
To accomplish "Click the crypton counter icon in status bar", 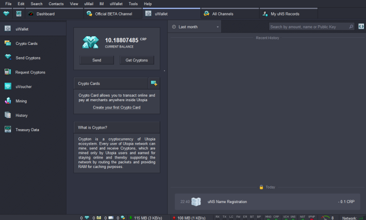I will [x=87, y=217].
